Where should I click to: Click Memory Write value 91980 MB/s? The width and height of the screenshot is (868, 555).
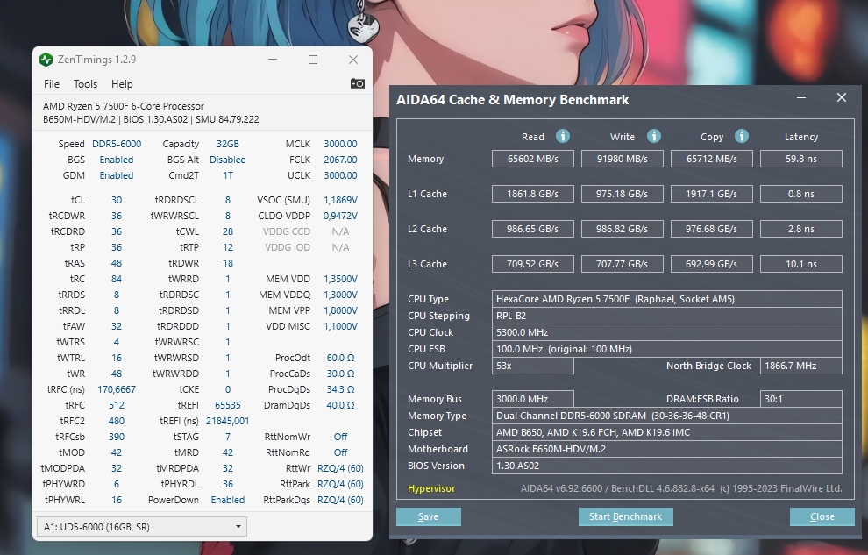coord(623,159)
